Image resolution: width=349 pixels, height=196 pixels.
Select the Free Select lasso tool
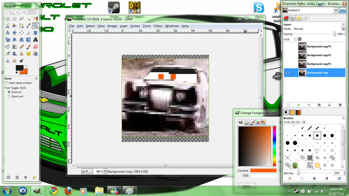click(21, 19)
